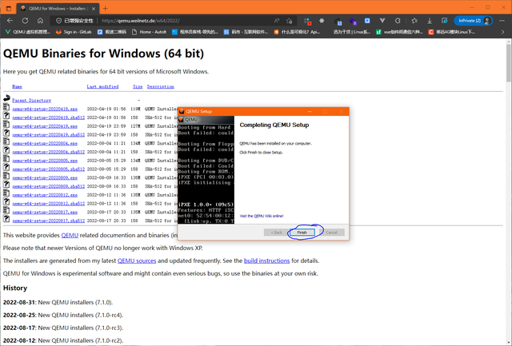Click the '2022-08-25' history entry text
The height and width of the screenshot is (346, 512).
63,315
